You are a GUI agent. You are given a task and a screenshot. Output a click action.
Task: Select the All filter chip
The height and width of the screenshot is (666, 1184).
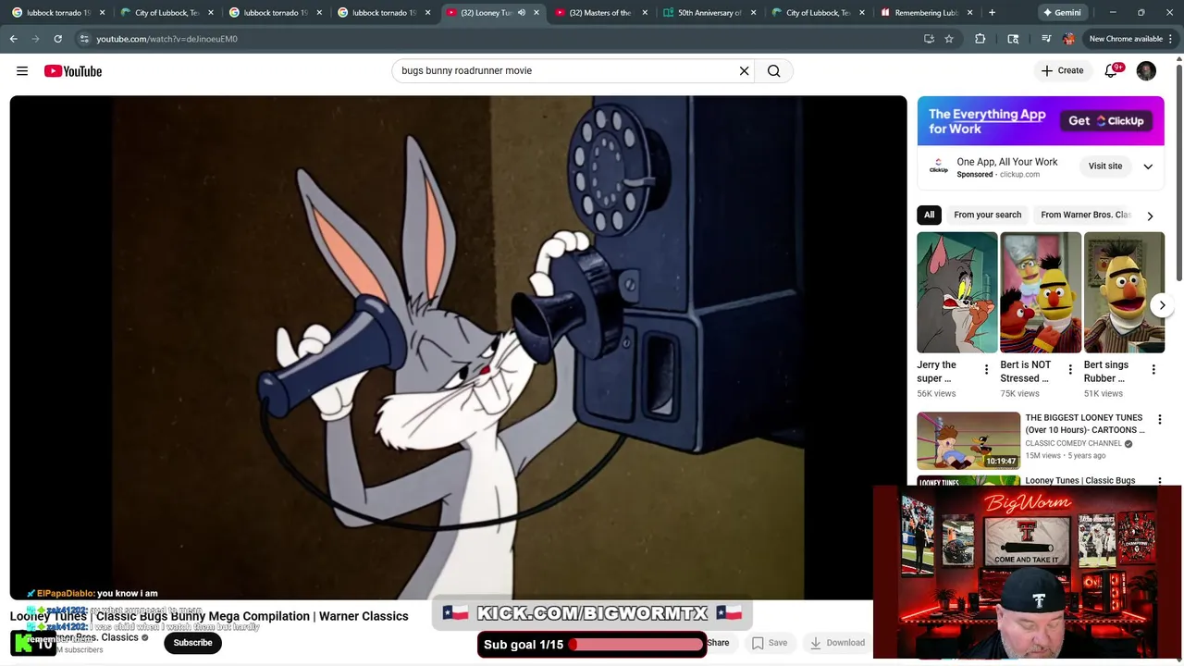(x=930, y=215)
